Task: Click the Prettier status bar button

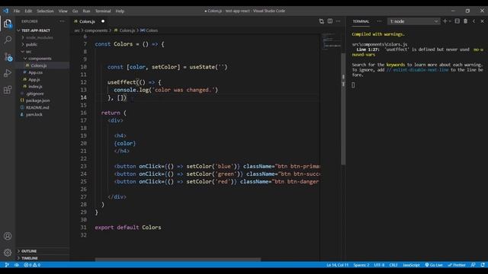Action: point(457,265)
